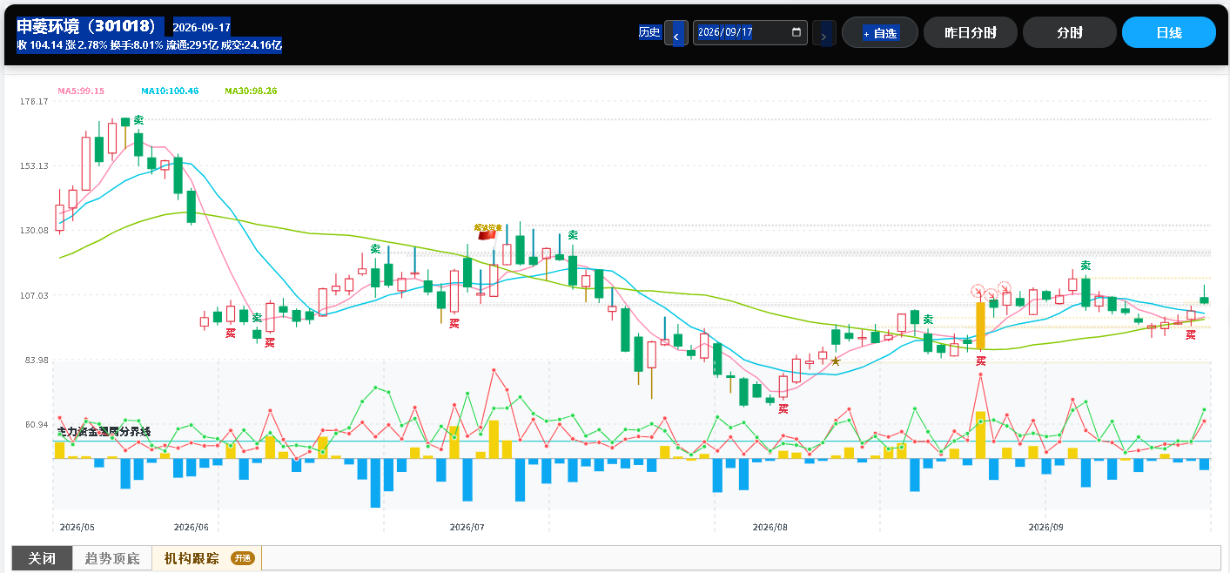Click the 历史 label in the header

(x=649, y=32)
